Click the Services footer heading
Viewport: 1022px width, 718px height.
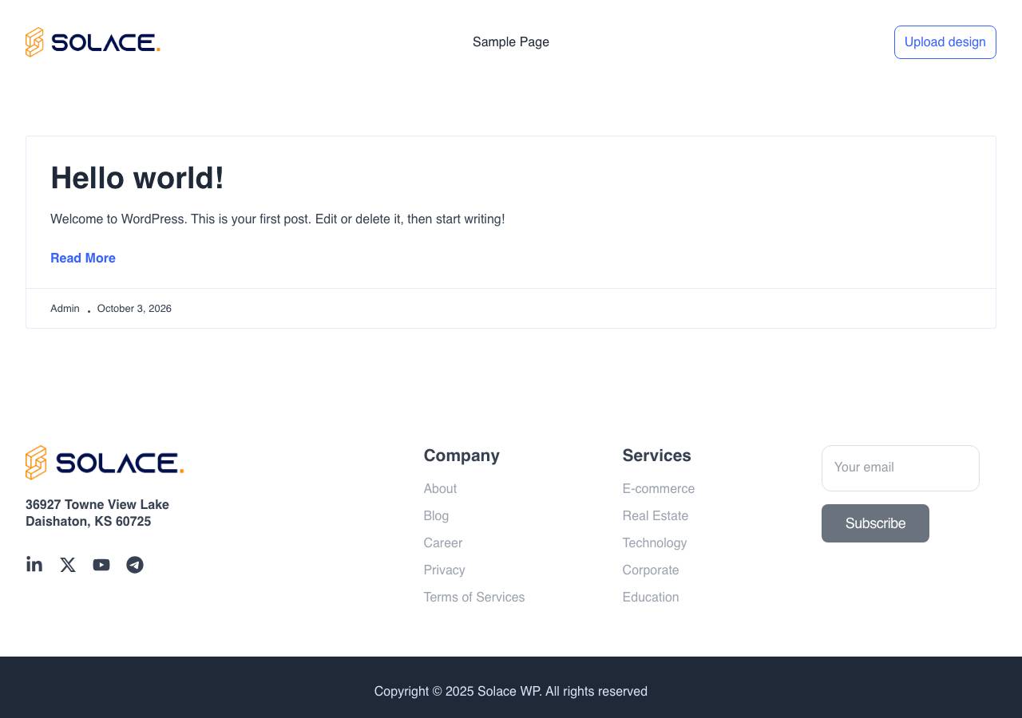pyautogui.click(x=657, y=456)
